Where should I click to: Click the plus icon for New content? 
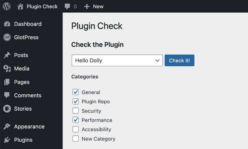[x=87, y=6]
